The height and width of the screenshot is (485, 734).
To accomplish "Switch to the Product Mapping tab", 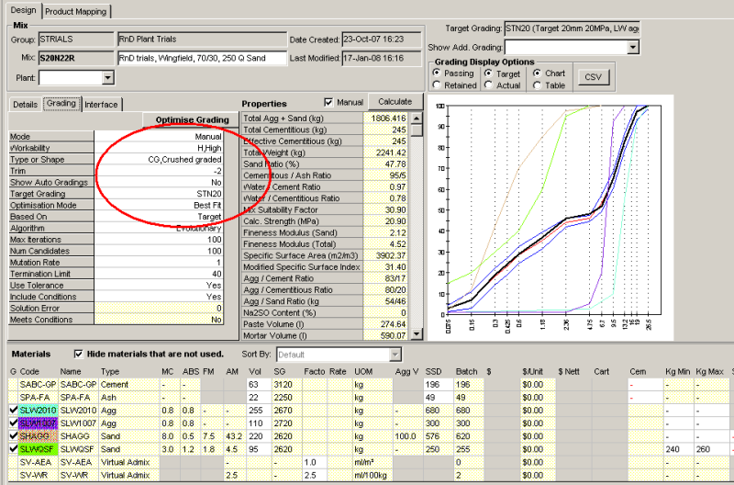I will point(76,11).
